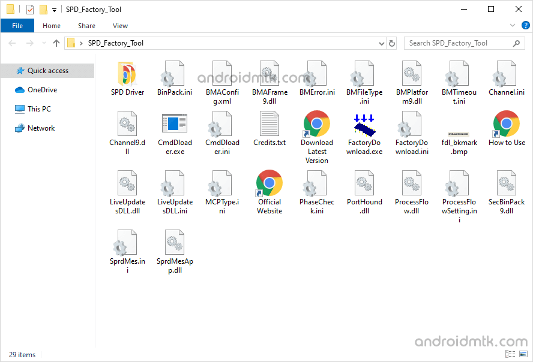Switch to the Home ribbon tab

pyautogui.click(x=52, y=26)
